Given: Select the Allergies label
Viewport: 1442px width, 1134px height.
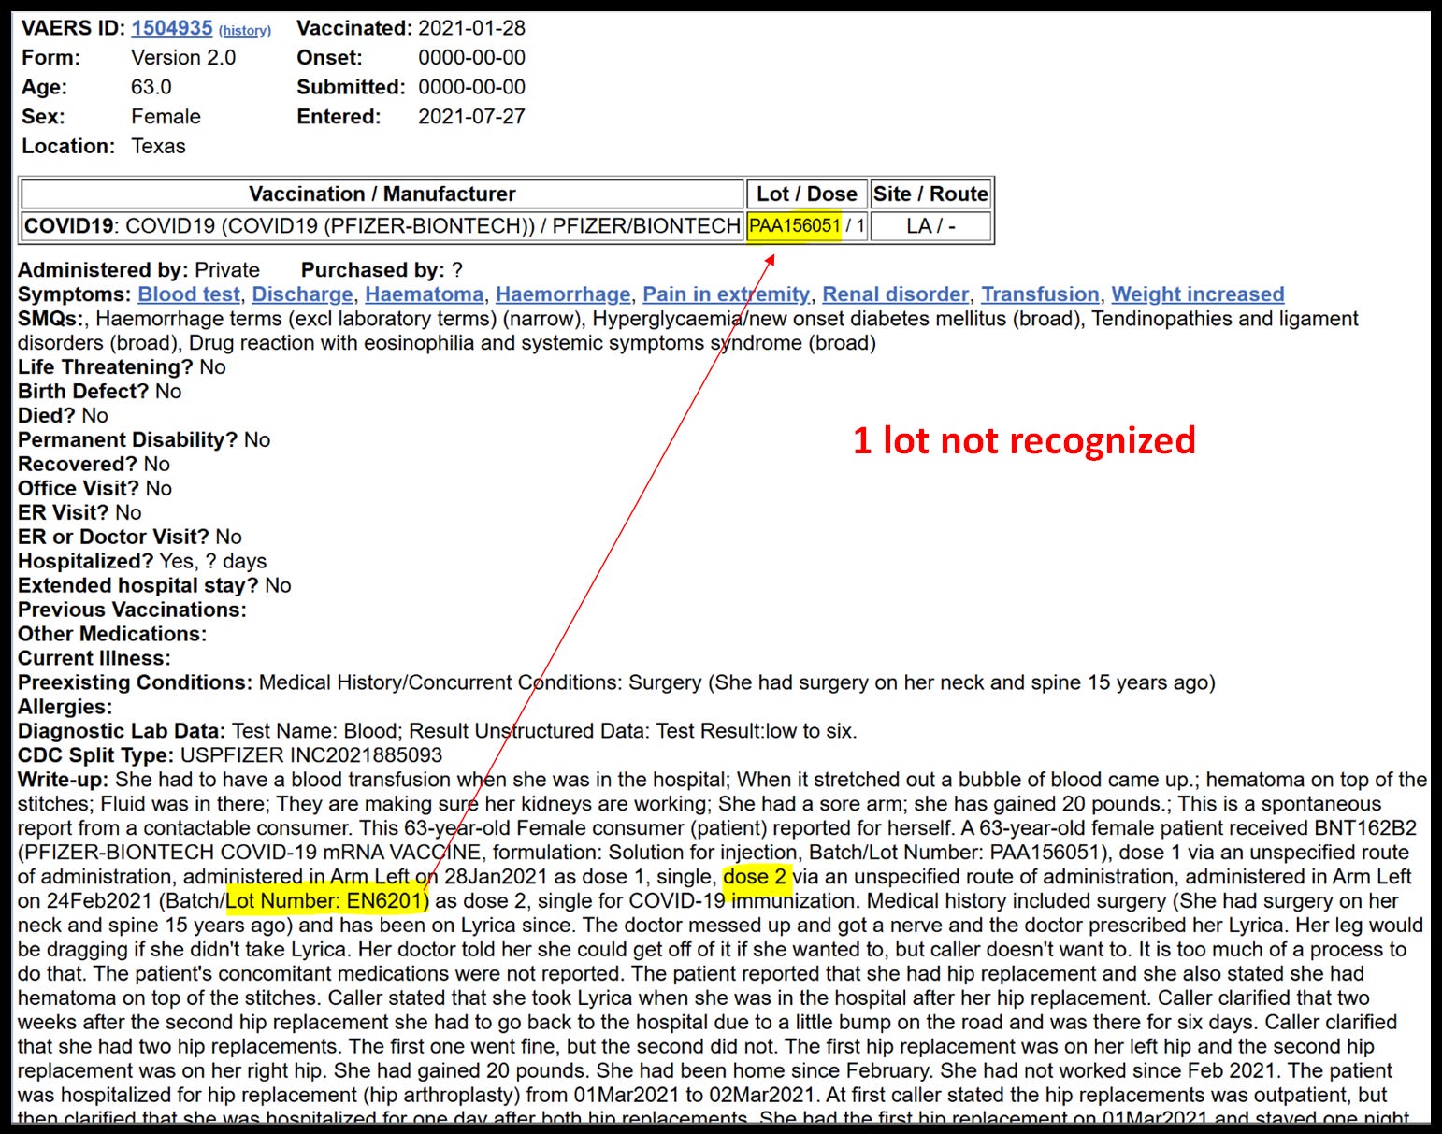Looking at the screenshot, I should (x=65, y=708).
